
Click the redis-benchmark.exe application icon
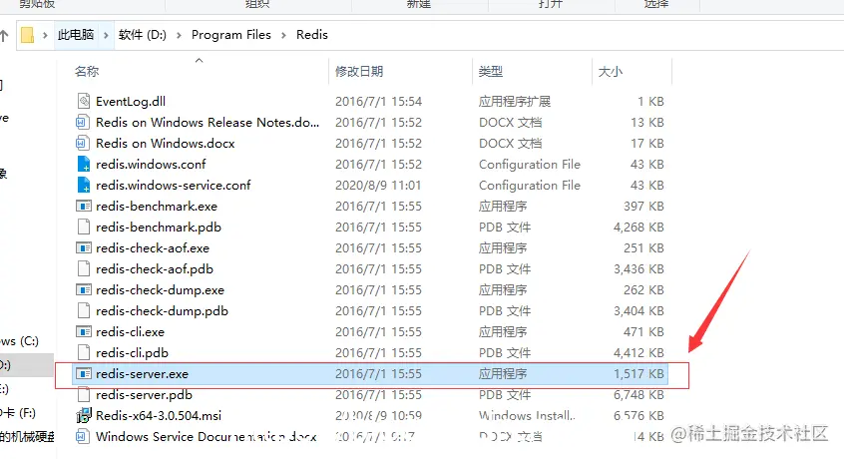pos(84,207)
